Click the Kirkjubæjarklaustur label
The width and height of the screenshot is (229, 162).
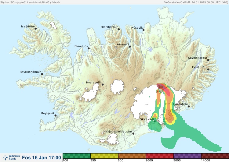point(118,132)
